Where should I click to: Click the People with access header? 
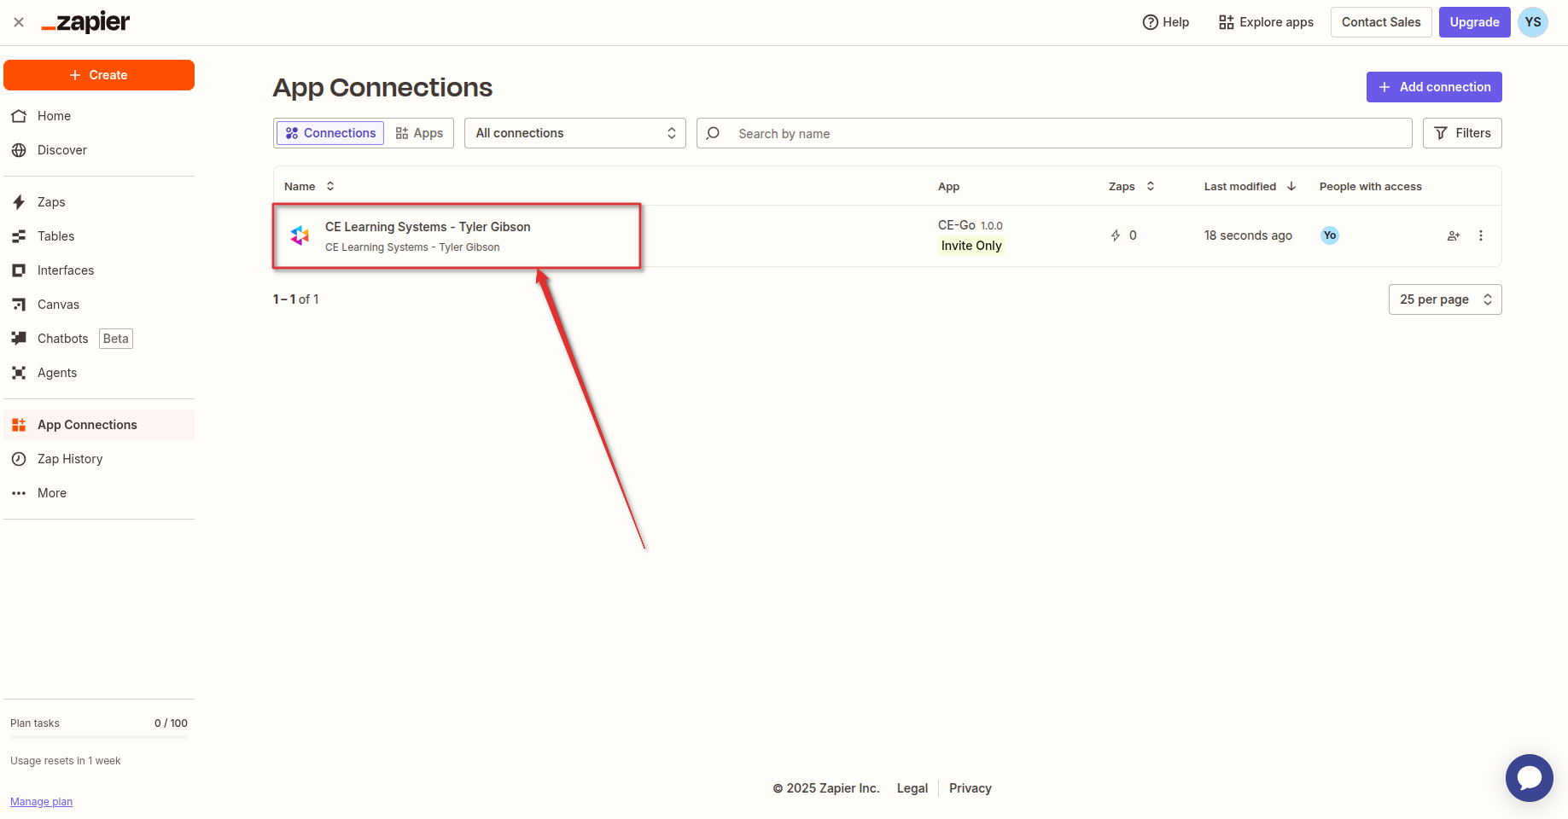tap(1371, 186)
